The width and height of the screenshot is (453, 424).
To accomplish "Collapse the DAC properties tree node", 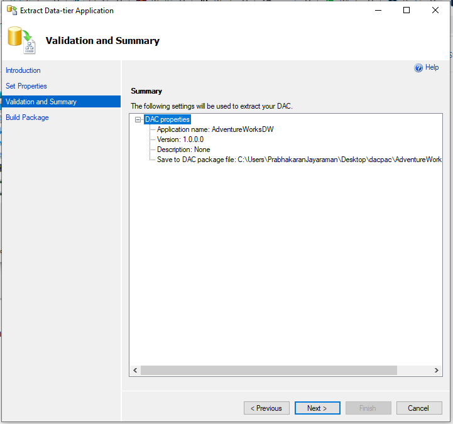I will click(138, 119).
